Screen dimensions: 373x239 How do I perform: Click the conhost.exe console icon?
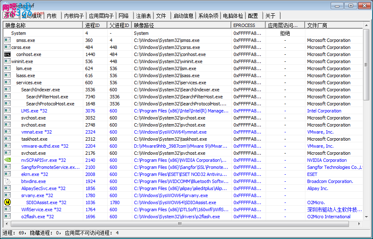7,54
